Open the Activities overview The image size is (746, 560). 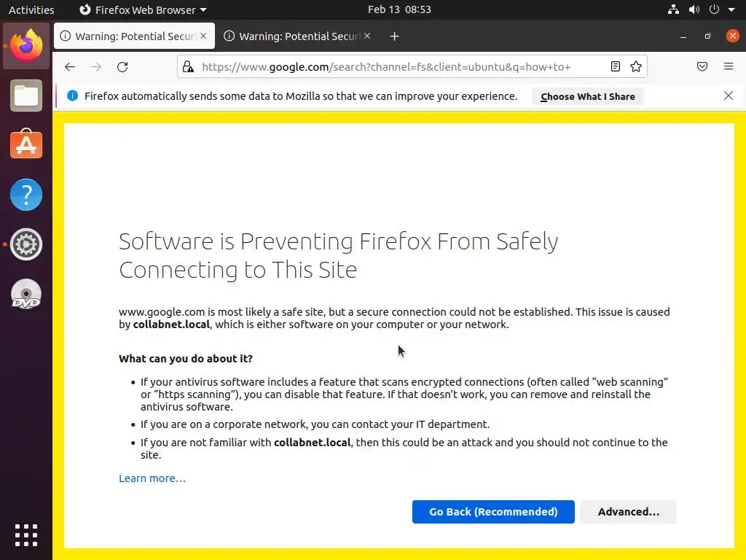point(31,9)
